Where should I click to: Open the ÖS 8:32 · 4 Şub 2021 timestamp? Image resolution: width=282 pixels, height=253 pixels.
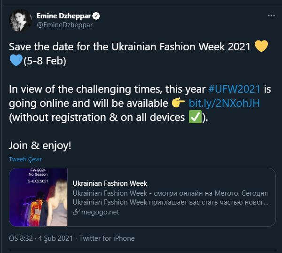41,238
